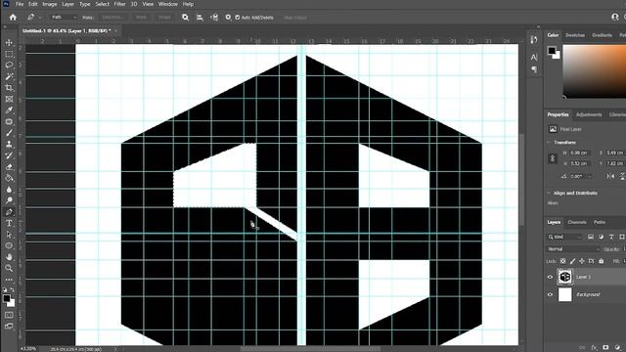Viewport: 626px width, 352px height.
Task: Toggle Quick Mask mode in toolbox
Action: 9,315
